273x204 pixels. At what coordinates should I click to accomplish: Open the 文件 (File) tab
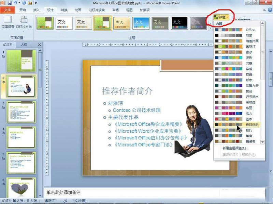(x=7, y=10)
